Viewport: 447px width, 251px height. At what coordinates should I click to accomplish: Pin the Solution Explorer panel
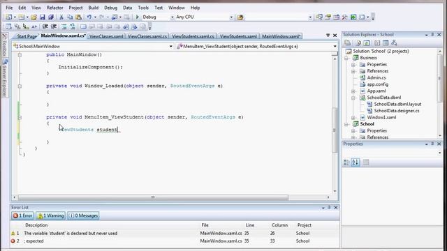432,34
